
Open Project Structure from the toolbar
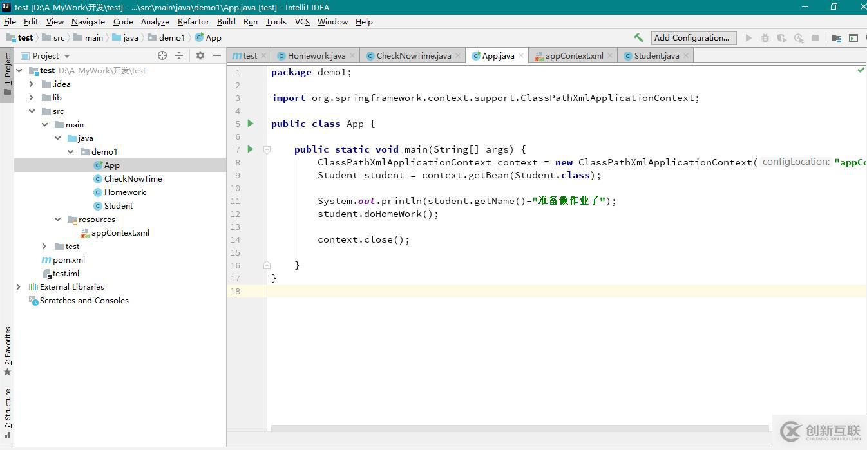836,38
